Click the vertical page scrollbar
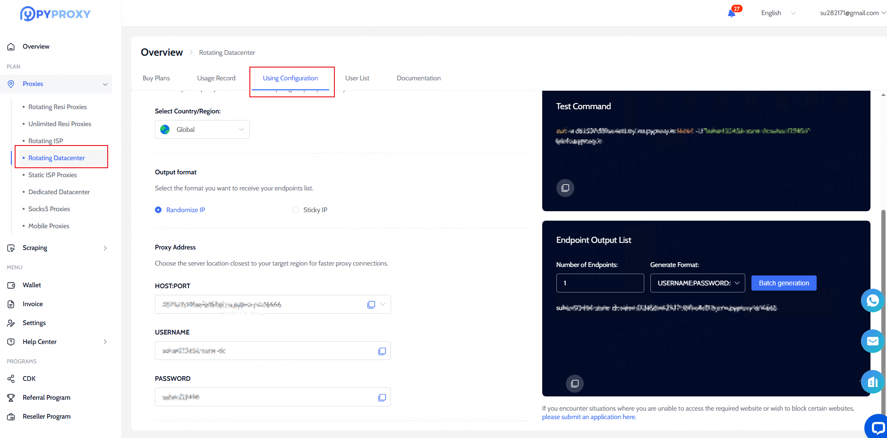887x438 pixels. pyautogui.click(x=883, y=283)
